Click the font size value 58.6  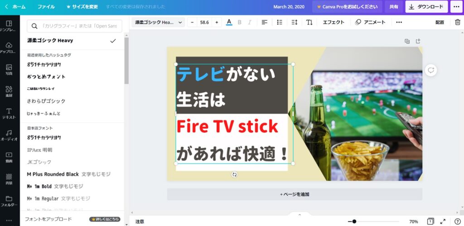(x=204, y=22)
